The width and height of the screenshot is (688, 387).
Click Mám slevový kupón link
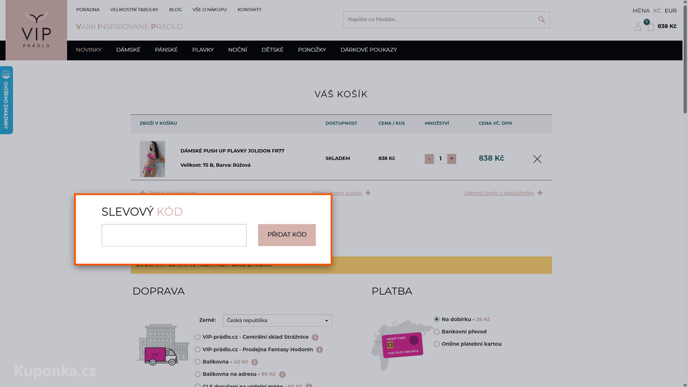(x=337, y=193)
